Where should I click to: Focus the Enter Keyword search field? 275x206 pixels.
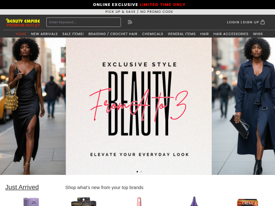83,22
